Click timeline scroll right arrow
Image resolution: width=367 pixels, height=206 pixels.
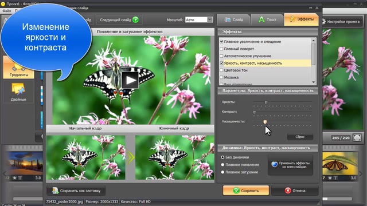[361, 174]
